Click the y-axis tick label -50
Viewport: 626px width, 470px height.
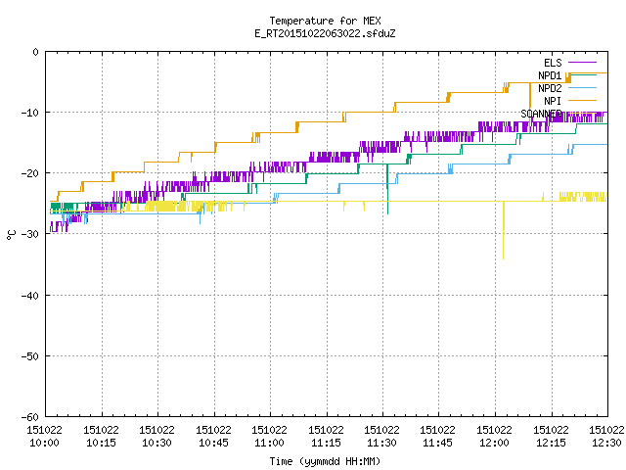30,356
